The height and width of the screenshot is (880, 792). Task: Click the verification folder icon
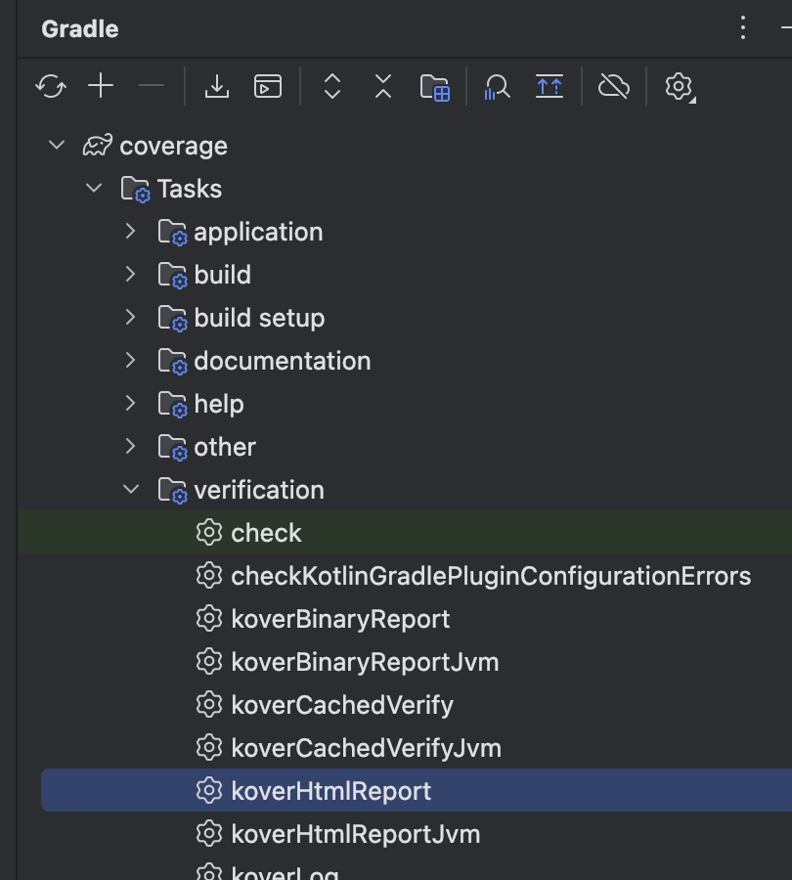(173, 491)
